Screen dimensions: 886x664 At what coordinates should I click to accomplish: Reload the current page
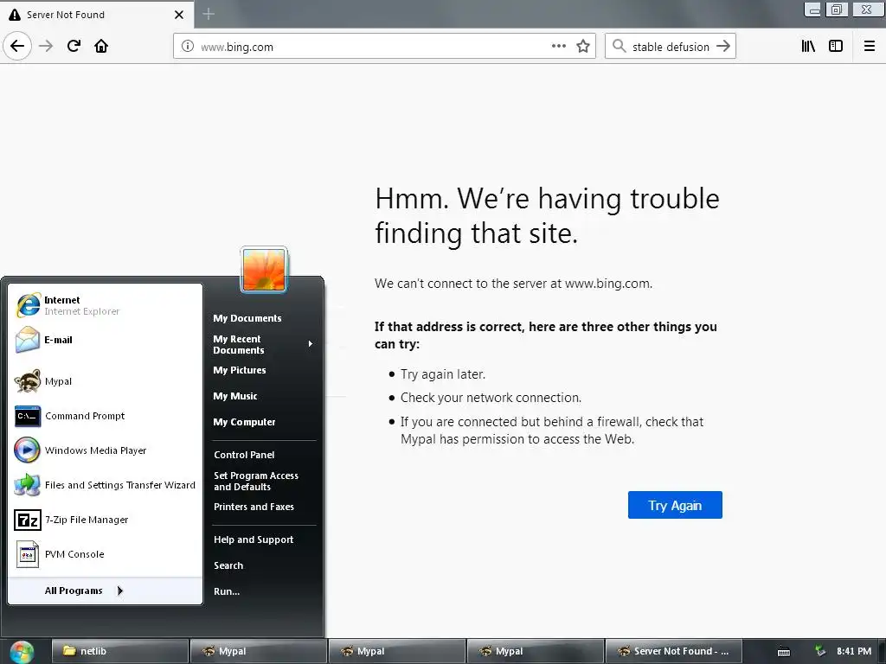[74, 46]
